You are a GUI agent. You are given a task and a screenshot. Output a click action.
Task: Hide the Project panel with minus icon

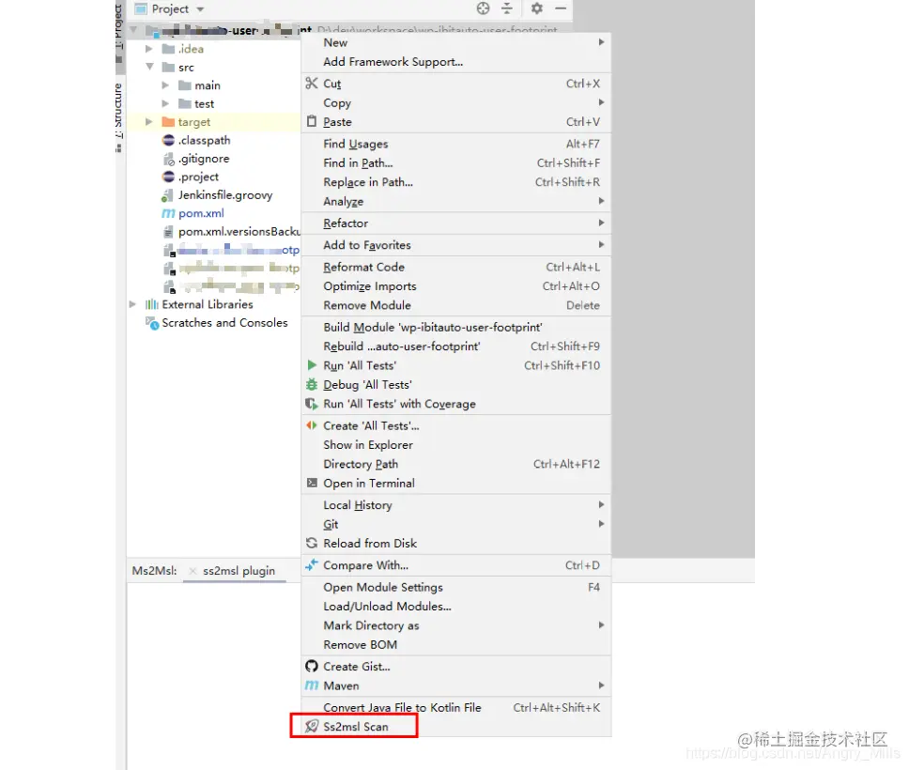561,8
